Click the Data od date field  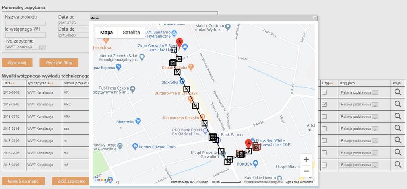pos(74,23)
